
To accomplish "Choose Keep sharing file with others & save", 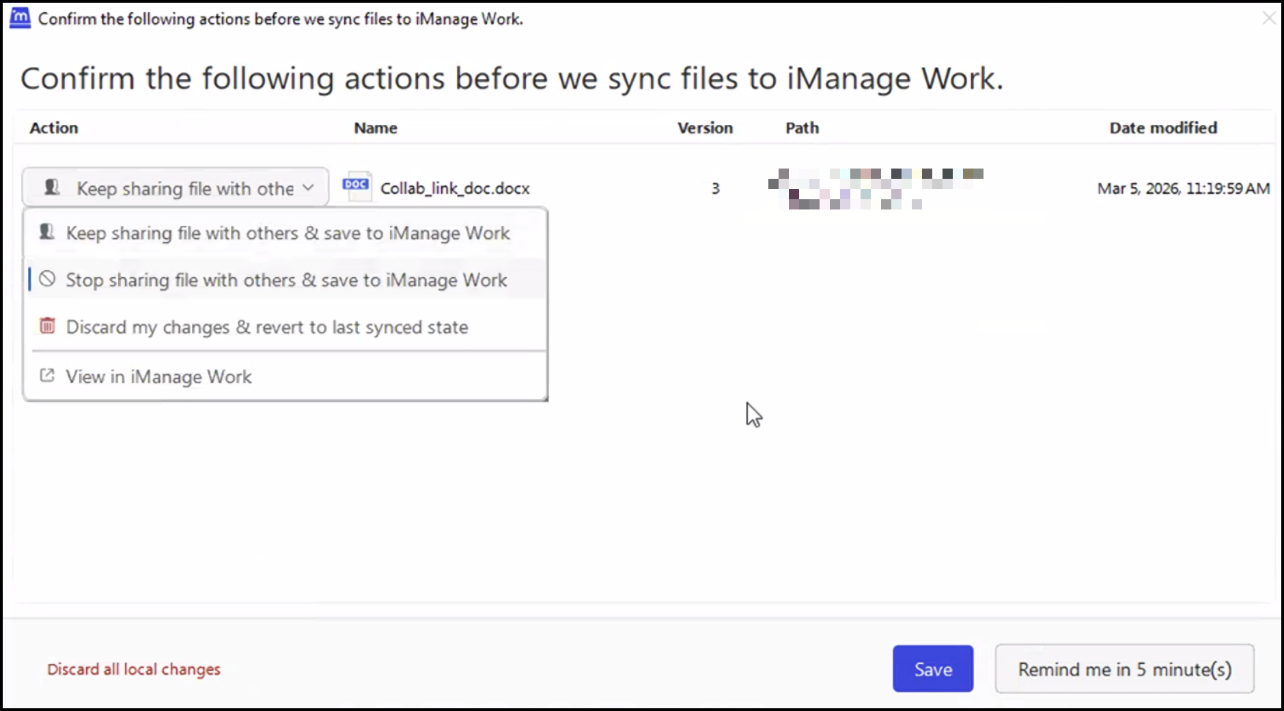I will tap(288, 233).
